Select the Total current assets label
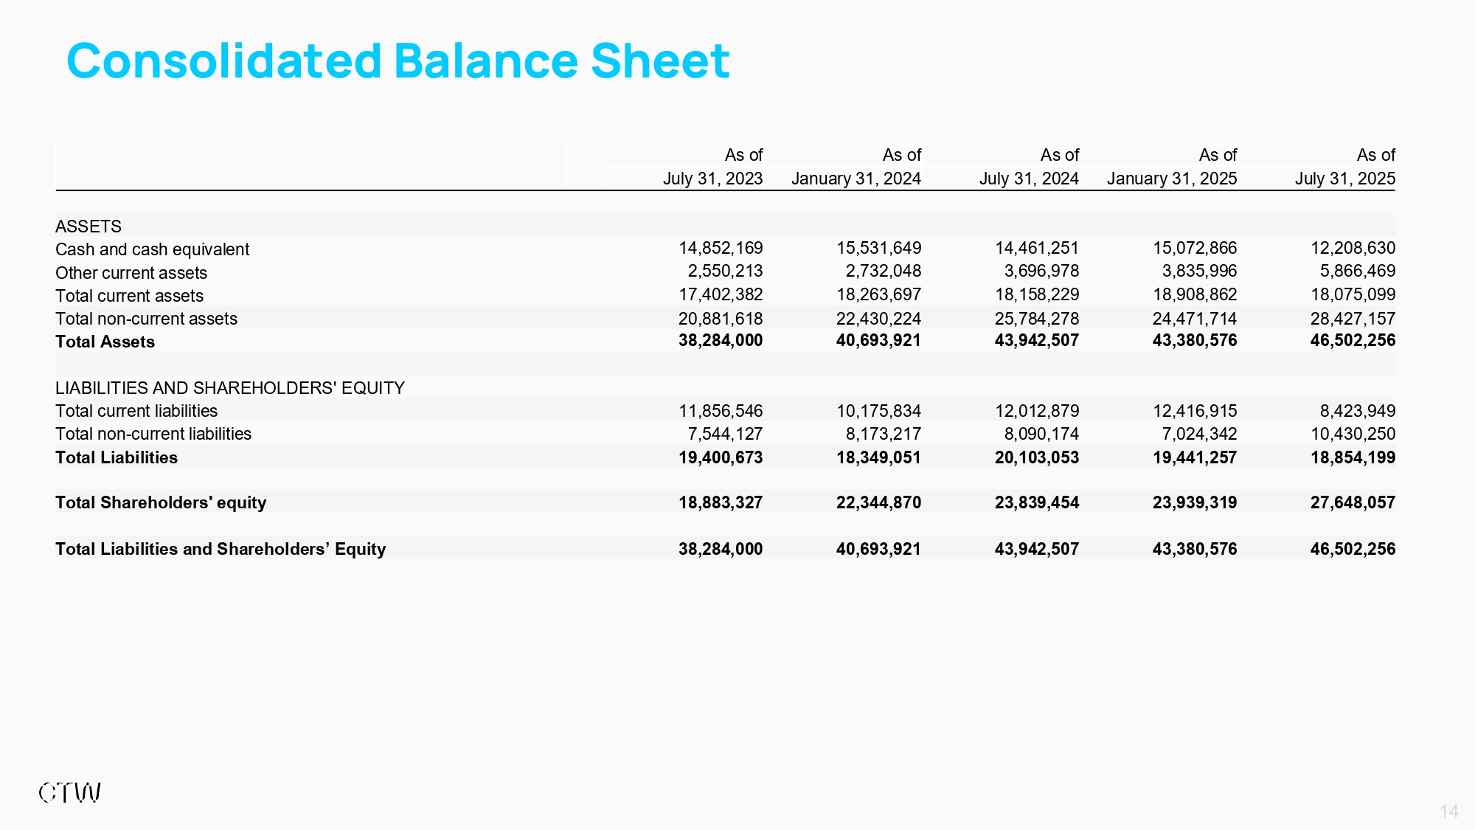 [x=129, y=296]
